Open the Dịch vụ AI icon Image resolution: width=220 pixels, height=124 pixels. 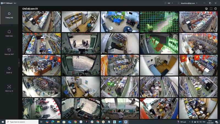tap(9, 88)
